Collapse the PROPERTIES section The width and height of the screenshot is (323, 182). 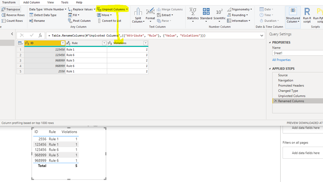[x=270, y=42]
